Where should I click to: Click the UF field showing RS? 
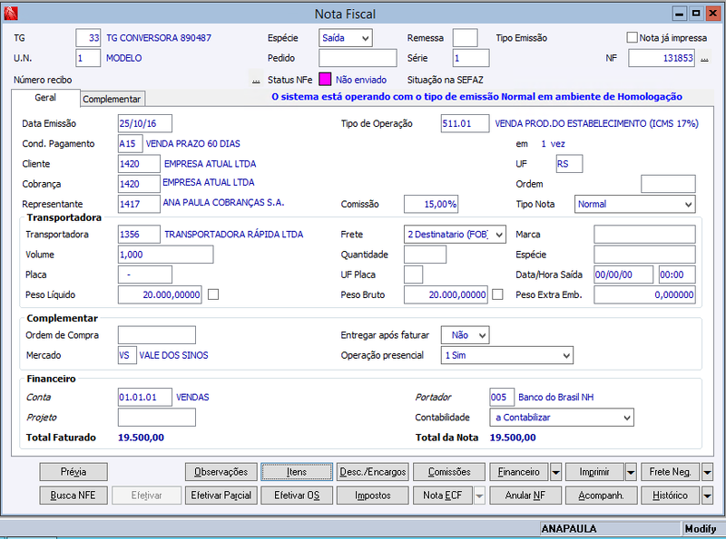point(569,164)
